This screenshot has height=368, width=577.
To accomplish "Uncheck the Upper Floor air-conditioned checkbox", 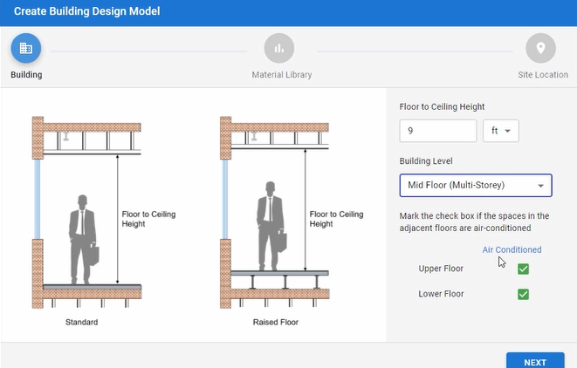I will click(524, 269).
